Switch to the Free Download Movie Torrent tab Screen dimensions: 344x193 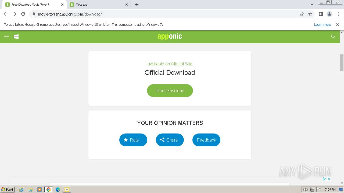pyautogui.click(x=35, y=5)
